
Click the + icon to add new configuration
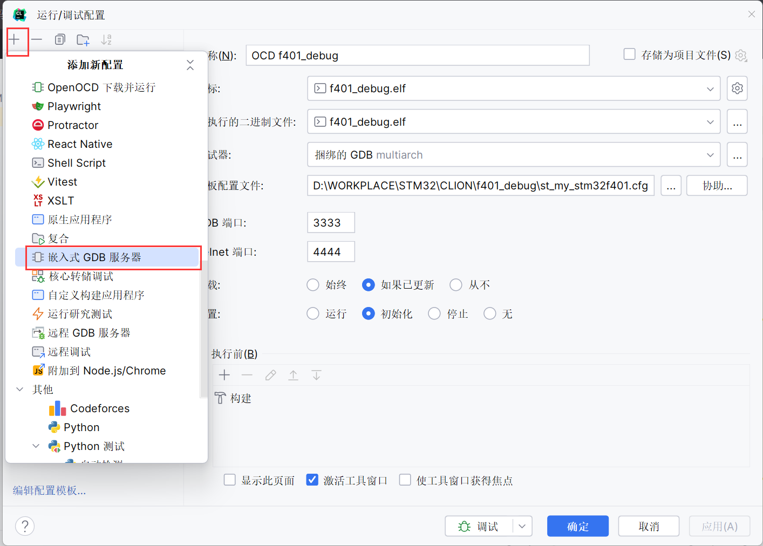pos(16,39)
